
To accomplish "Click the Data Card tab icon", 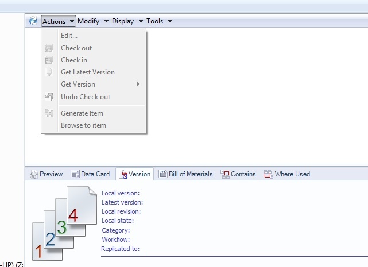I will (75, 174).
